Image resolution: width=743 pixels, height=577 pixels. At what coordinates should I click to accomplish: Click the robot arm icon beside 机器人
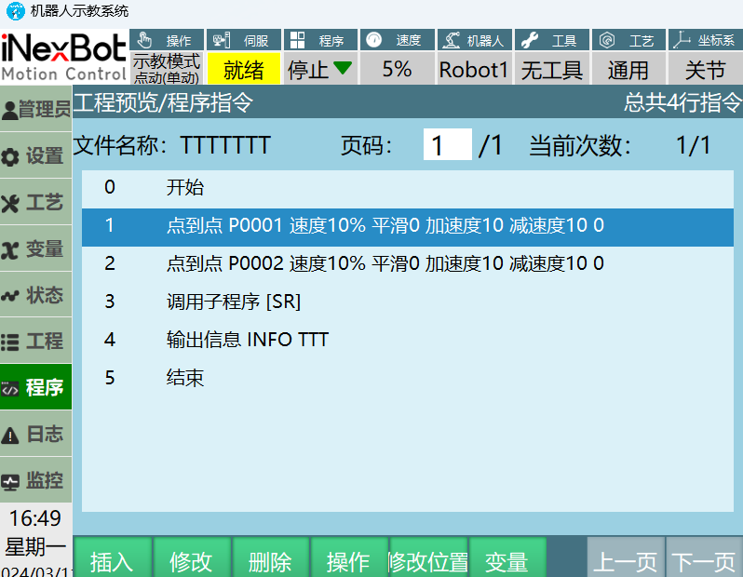point(451,40)
